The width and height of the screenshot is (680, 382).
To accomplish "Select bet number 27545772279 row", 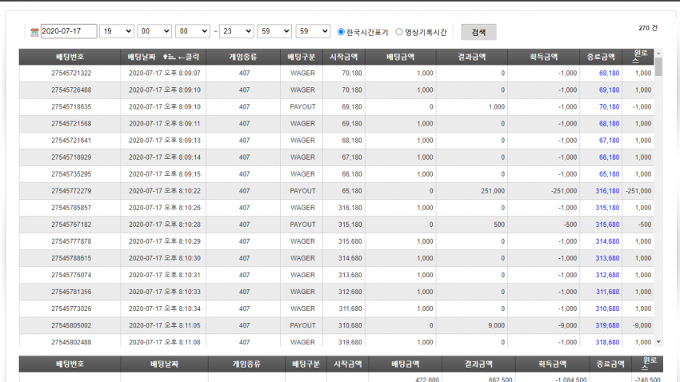I will pos(336,191).
